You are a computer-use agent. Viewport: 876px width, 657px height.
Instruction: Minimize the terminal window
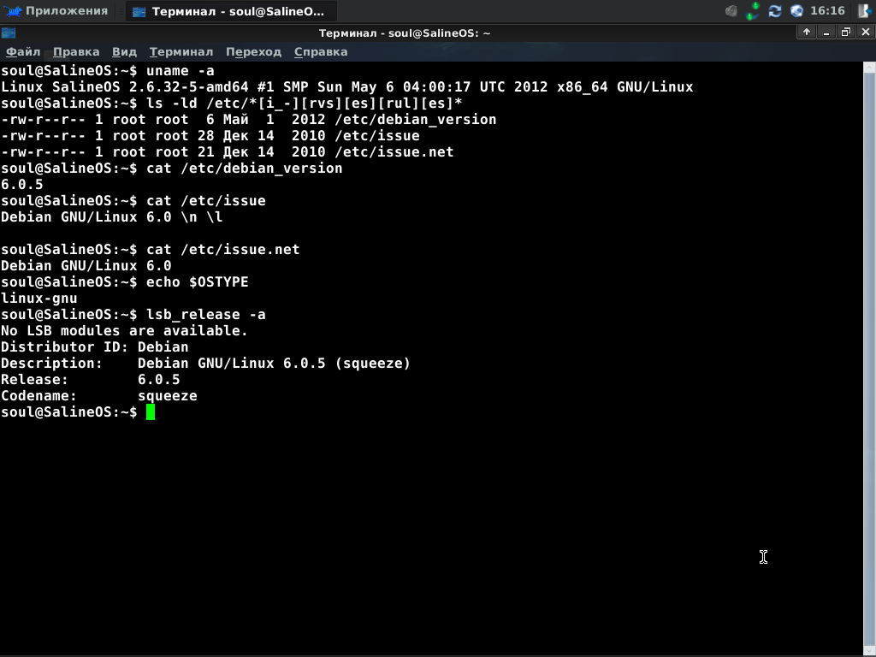(826, 33)
